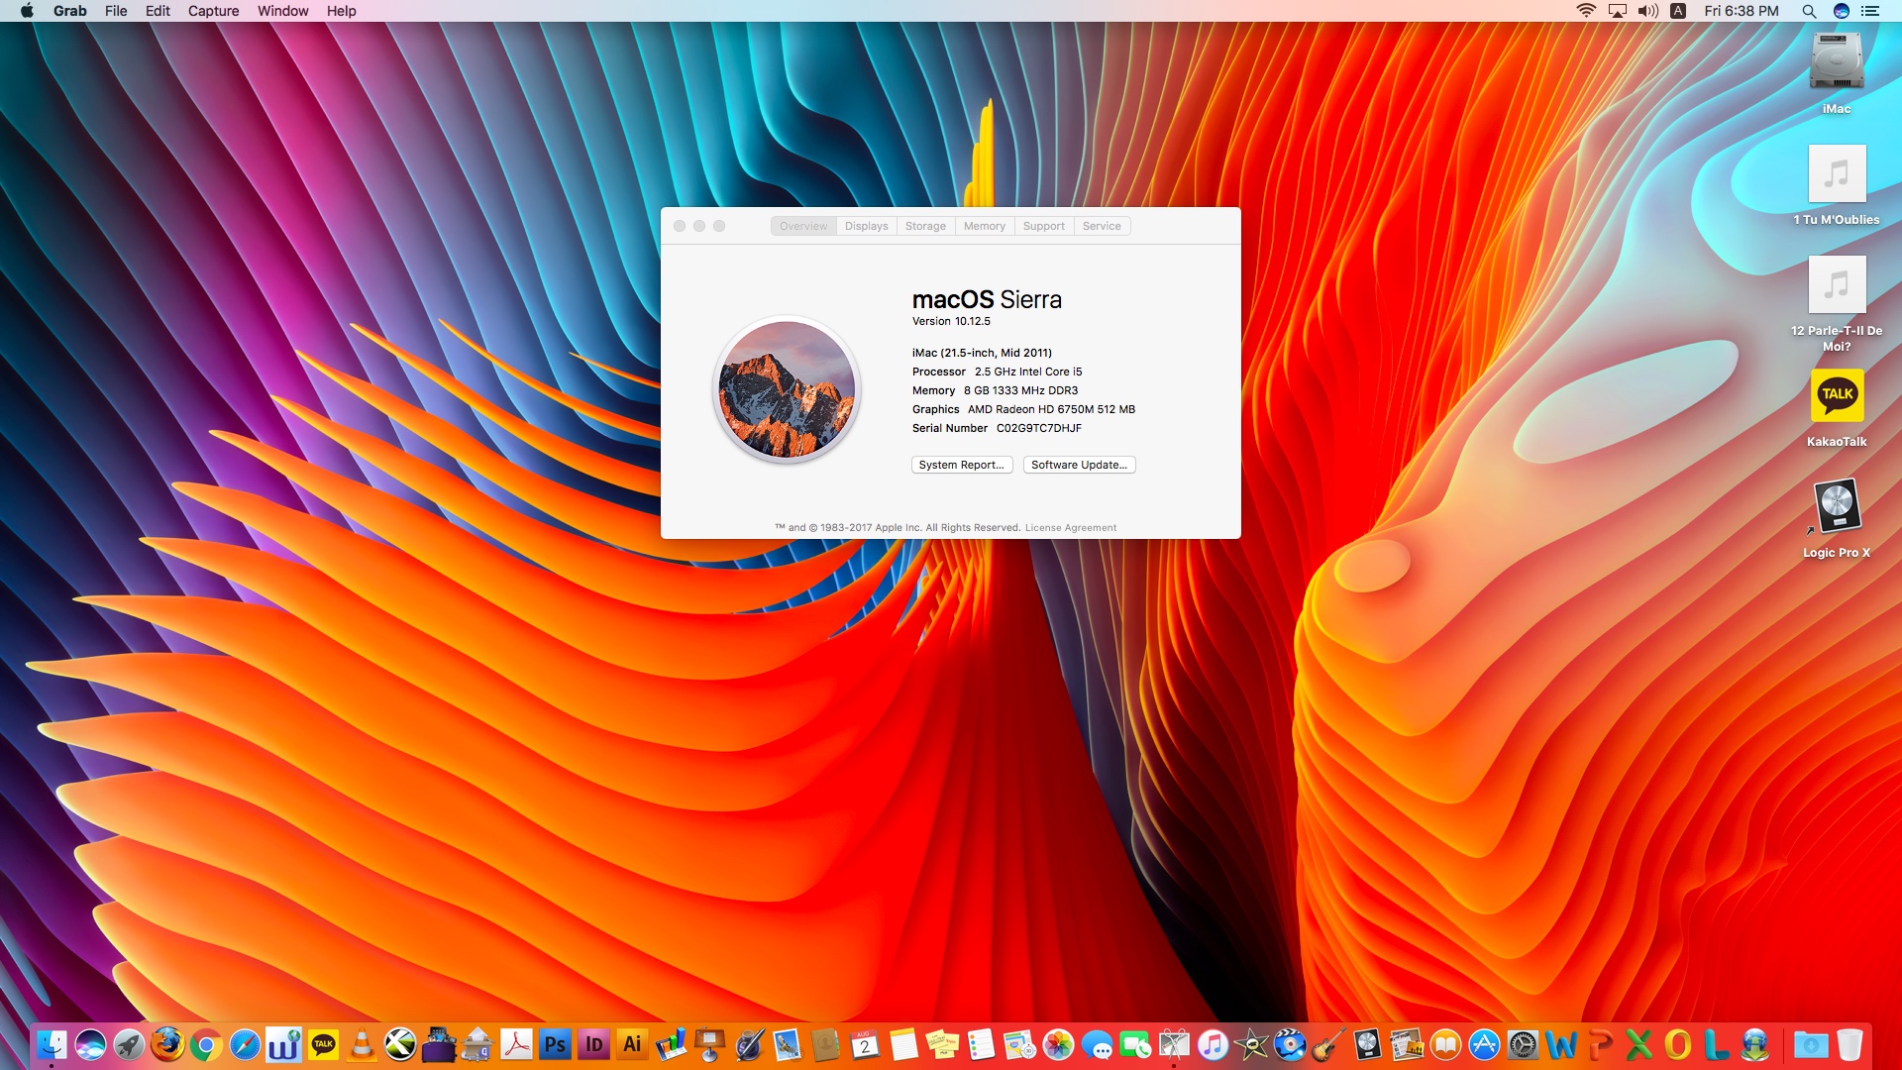1902x1070 pixels.
Task: Open the volume control menu
Action: 1647,11
